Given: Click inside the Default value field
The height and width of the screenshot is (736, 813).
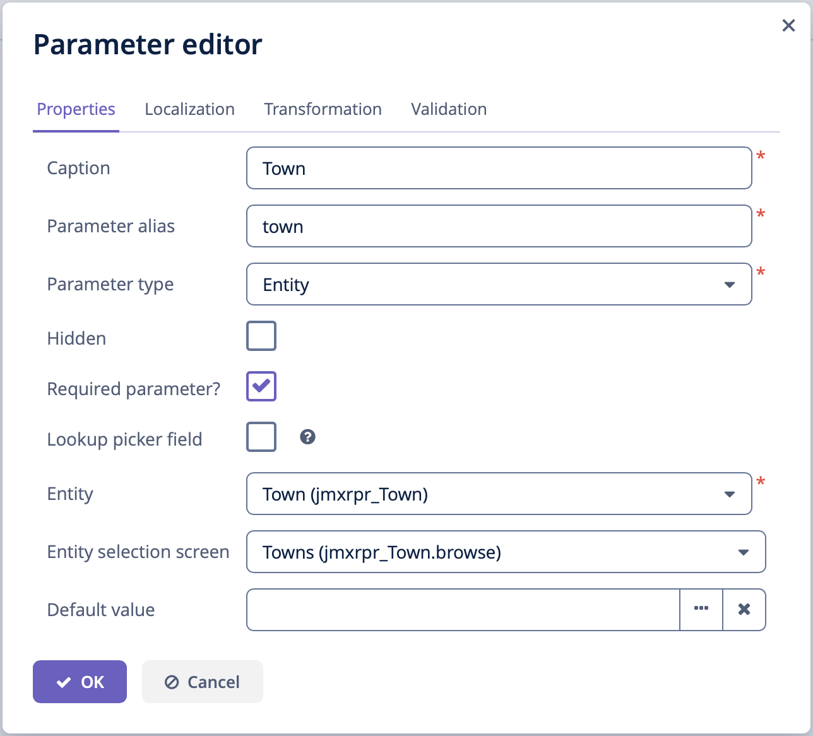Looking at the screenshot, I should (463, 610).
